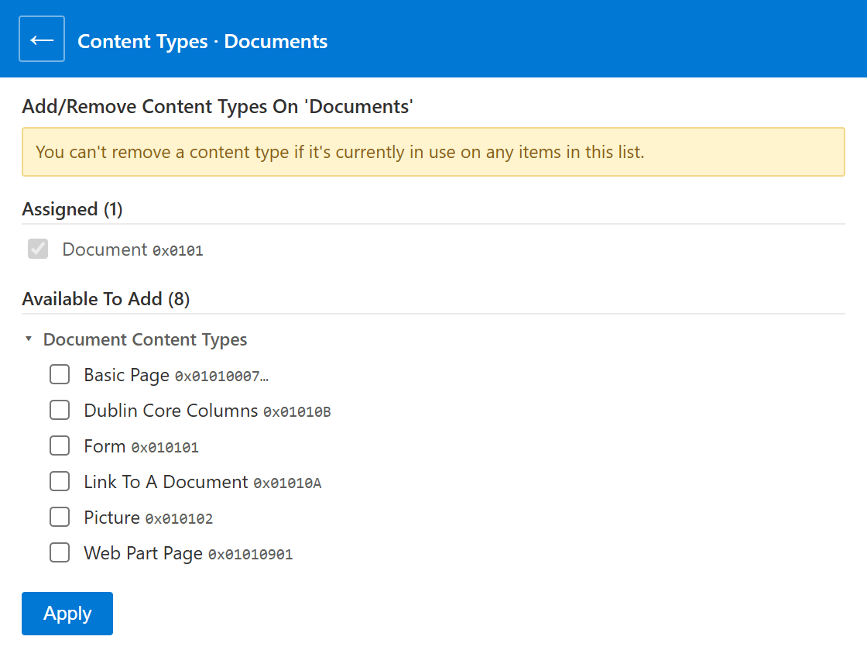The width and height of the screenshot is (867, 657).
Task: Collapse the Document Content Types group
Action: coord(29,339)
